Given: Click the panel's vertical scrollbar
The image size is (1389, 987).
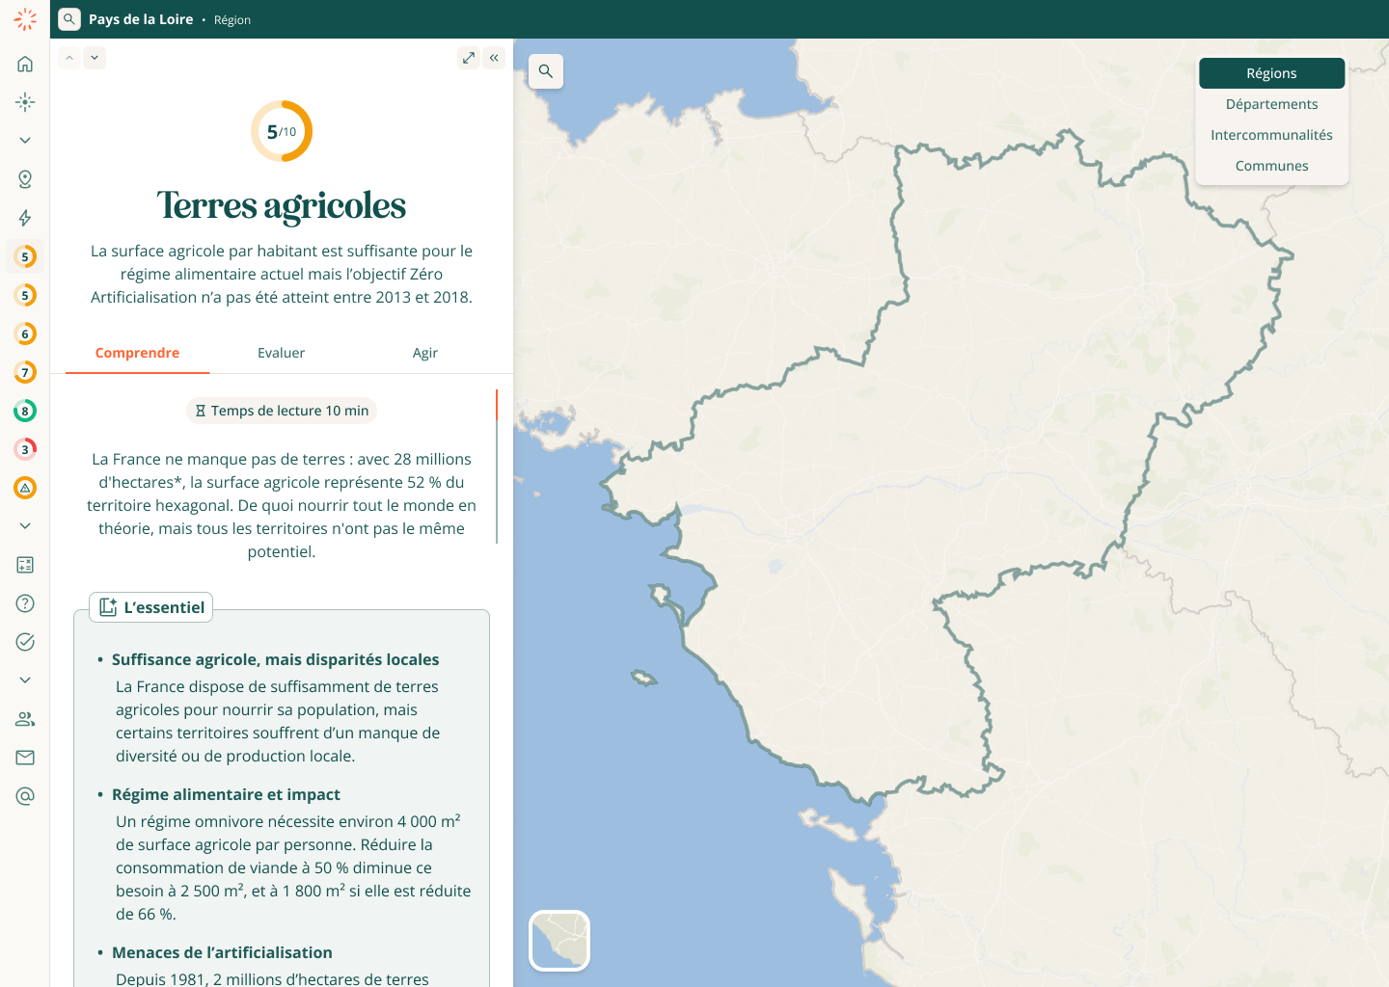Looking at the screenshot, I should 497,467.
